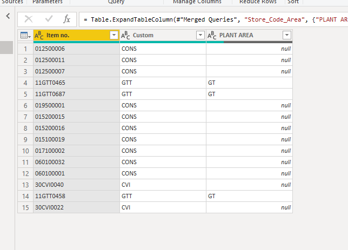Select the CVI cell in row 13
The height and width of the screenshot is (250, 348).
pos(163,185)
